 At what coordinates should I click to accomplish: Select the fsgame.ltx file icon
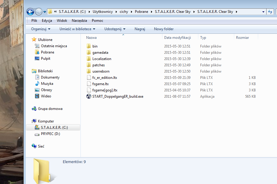[89, 84]
